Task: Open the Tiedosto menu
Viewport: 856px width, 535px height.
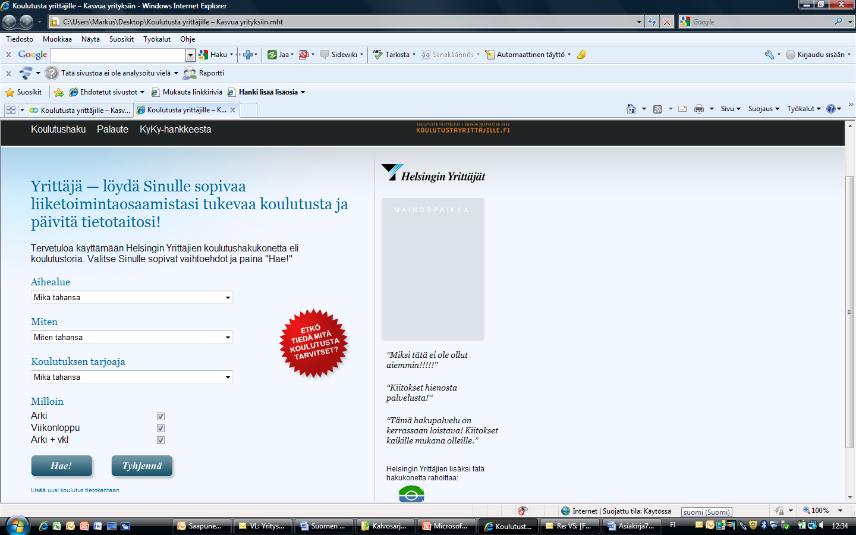Action: (x=20, y=39)
